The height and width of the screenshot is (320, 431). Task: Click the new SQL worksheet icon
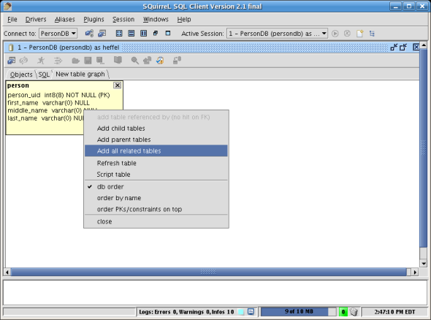pyautogui.click(x=359, y=34)
